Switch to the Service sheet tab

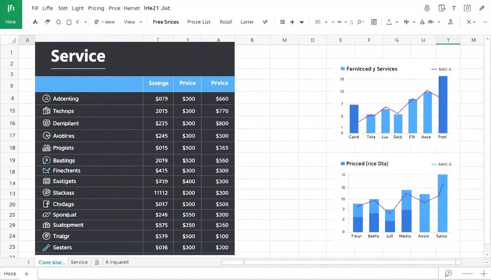click(79, 262)
